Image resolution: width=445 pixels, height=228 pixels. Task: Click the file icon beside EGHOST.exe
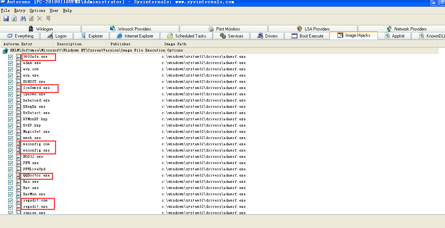(x=18, y=82)
